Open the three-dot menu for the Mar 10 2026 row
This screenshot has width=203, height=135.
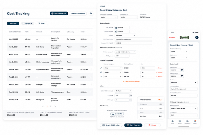[91, 39]
